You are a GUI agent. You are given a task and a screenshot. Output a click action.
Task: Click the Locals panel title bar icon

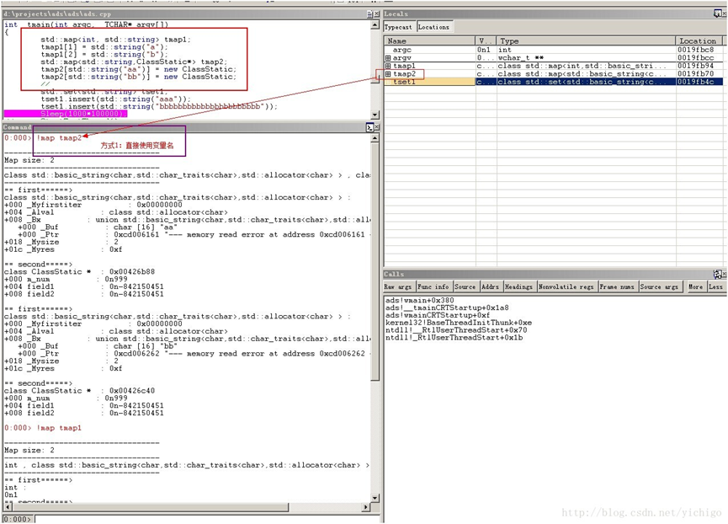pos(717,14)
